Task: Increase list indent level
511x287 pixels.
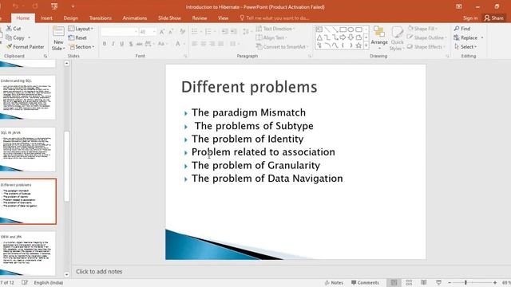Action: tap(234, 32)
